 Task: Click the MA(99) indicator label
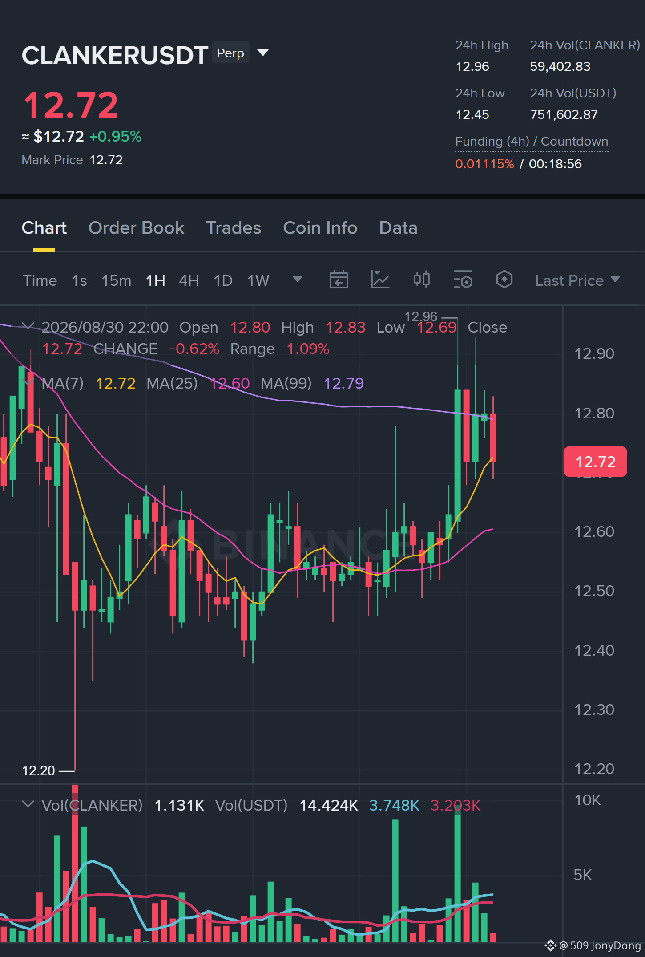[x=286, y=383]
